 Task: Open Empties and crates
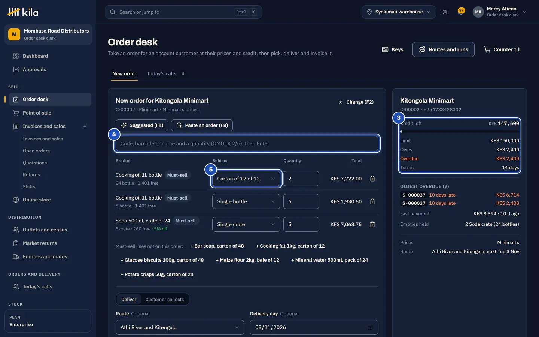coord(50,256)
